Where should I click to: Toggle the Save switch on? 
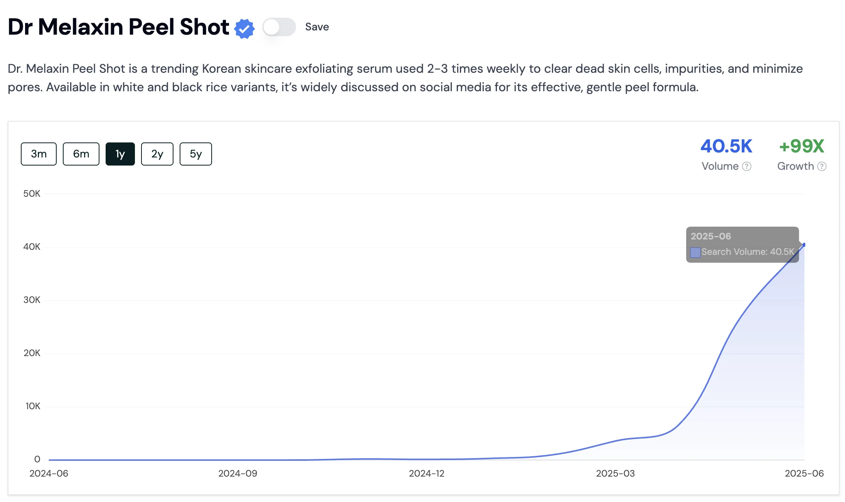tap(279, 27)
